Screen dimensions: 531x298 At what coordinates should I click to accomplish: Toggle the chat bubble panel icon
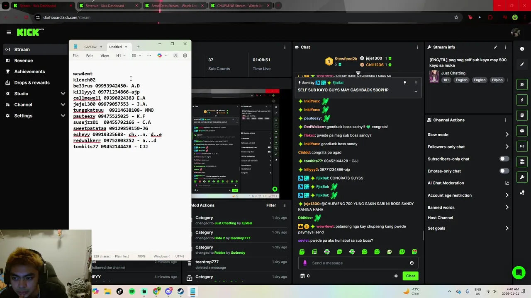click(522, 131)
